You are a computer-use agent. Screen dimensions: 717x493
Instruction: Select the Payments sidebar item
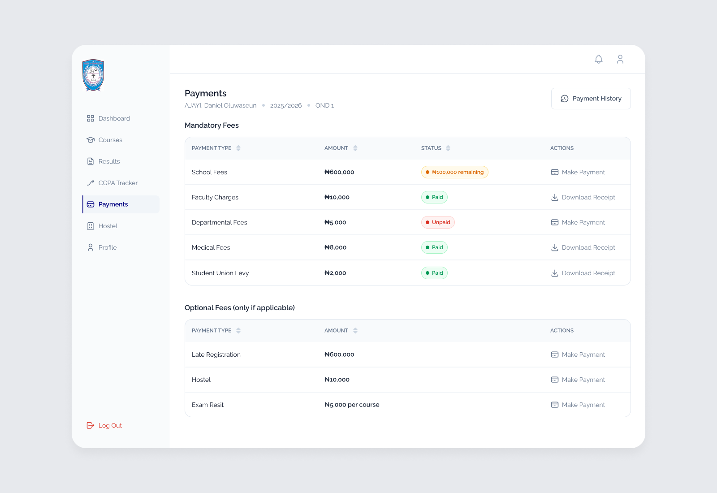[x=121, y=204]
